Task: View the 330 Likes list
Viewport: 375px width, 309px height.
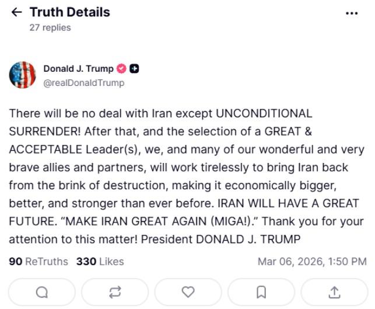Action: [100, 262]
